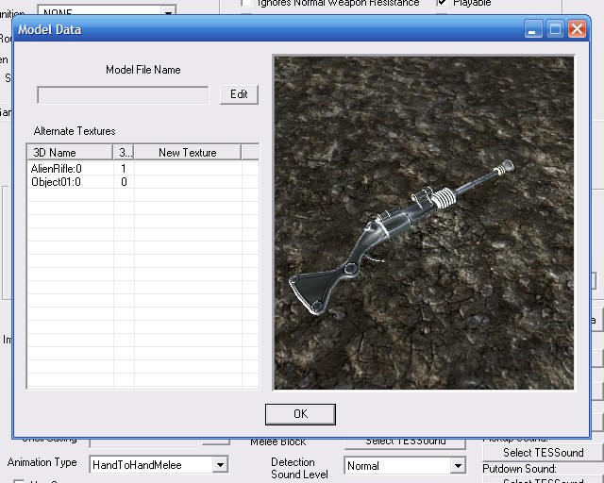Toggle the Playable checkbox
This screenshot has height=483, width=604.
click(443, 3)
